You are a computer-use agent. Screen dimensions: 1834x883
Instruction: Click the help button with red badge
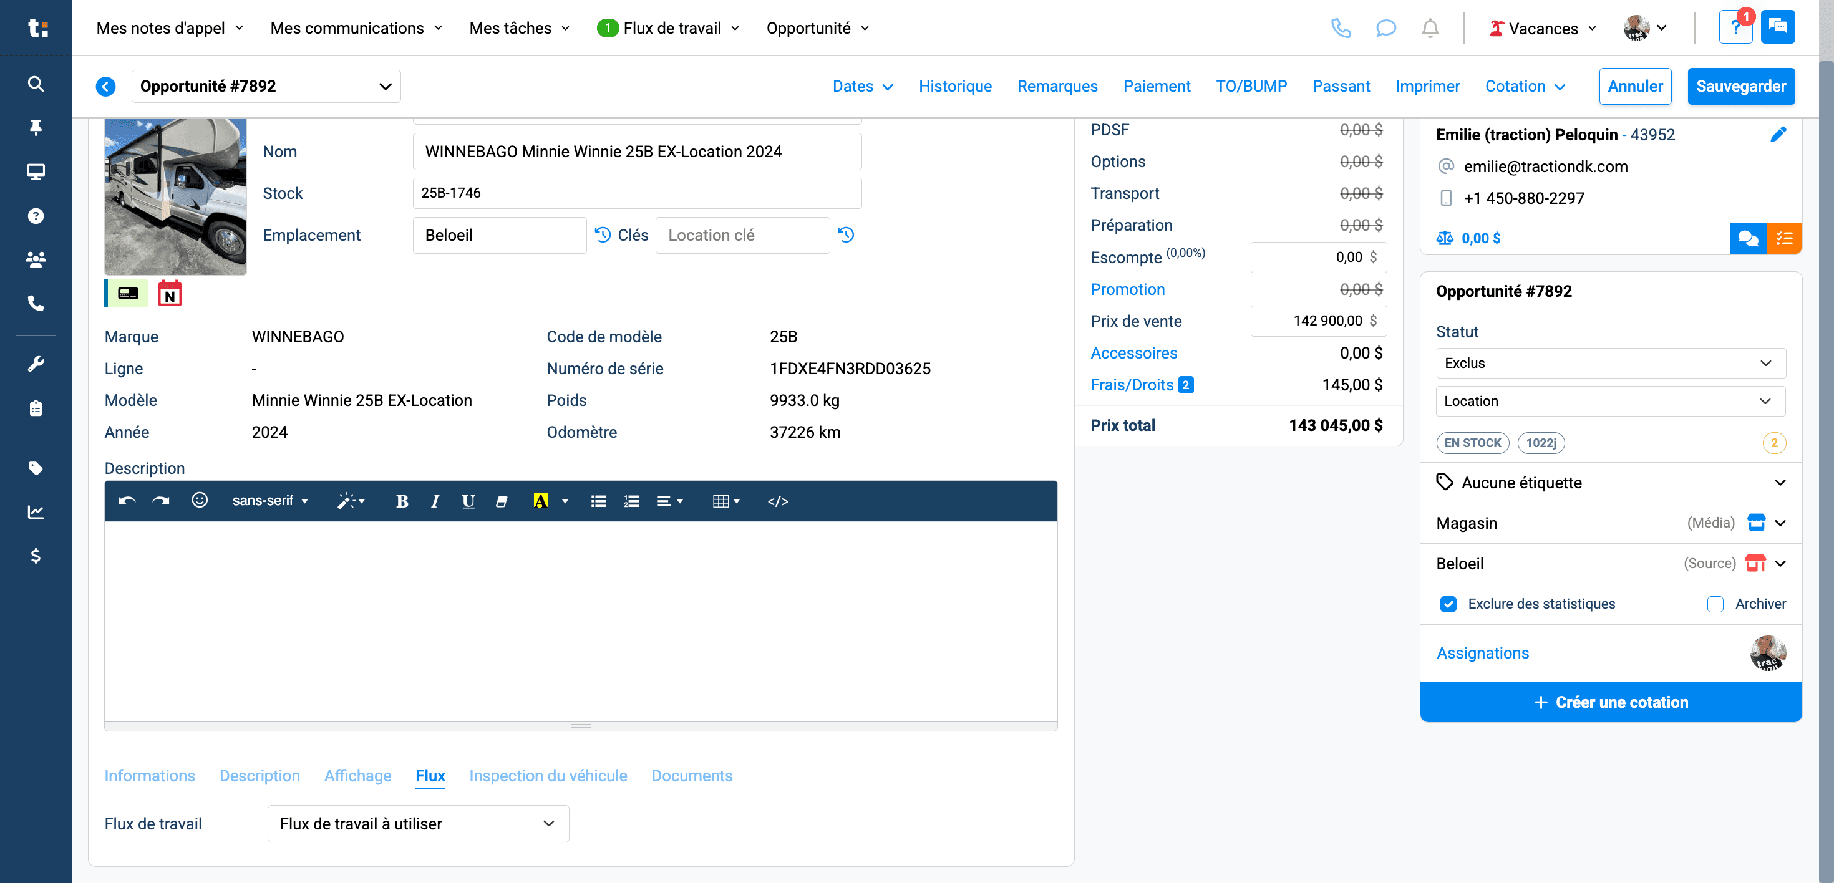pos(1735,27)
